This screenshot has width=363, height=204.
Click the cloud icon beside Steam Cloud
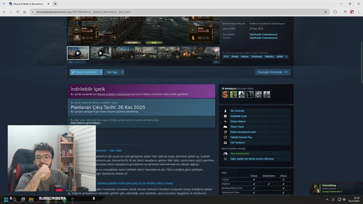[x=225, y=127]
